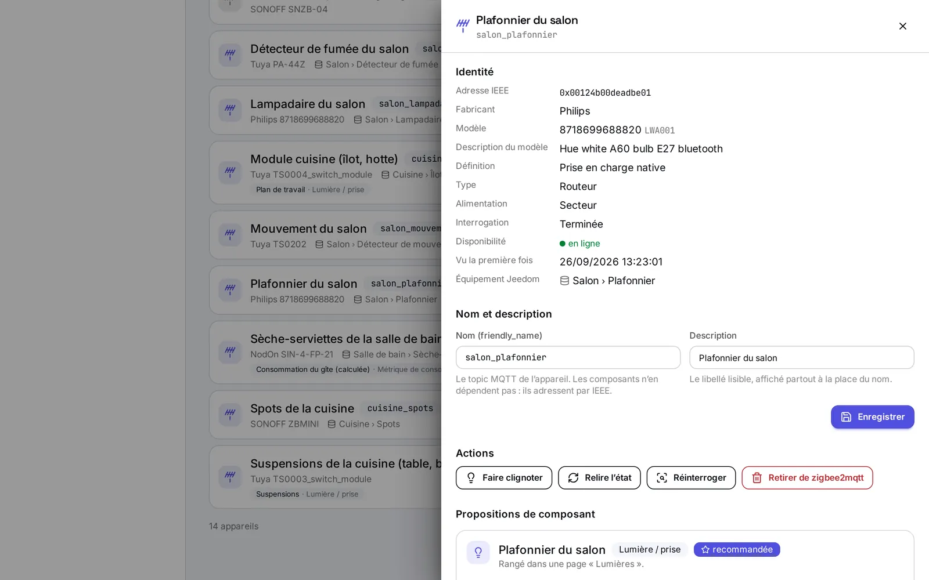Click the scan icon on Réinterroger
This screenshot has width=929, height=580.
pyautogui.click(x=662, y=478)
